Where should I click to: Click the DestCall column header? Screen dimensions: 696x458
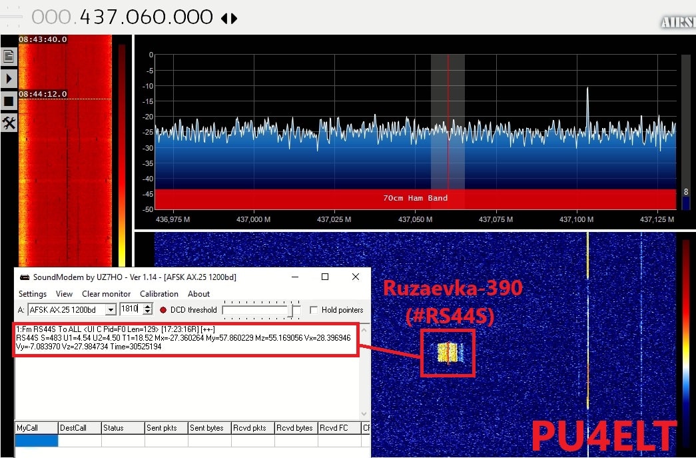click(x=80, y=428)
